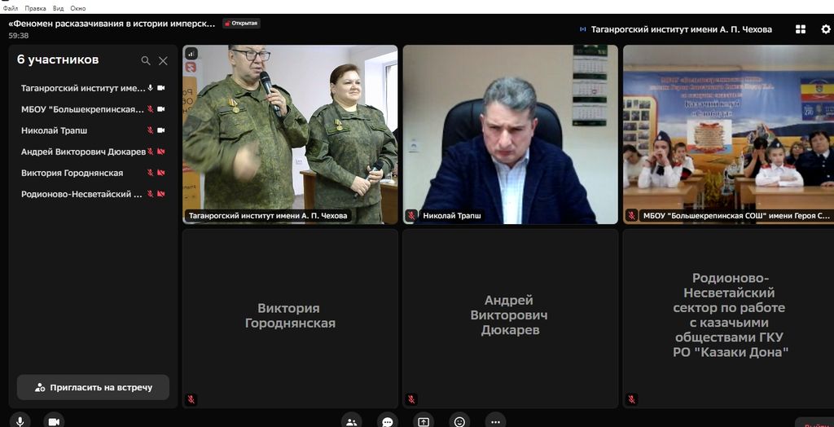This screenshot has height=427, width=834.
Task: Open the Вид menu
Action: (x=58, y=7)
